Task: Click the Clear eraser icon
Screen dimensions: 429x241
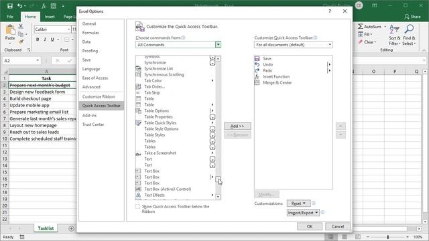Action: tap(361, 42)
